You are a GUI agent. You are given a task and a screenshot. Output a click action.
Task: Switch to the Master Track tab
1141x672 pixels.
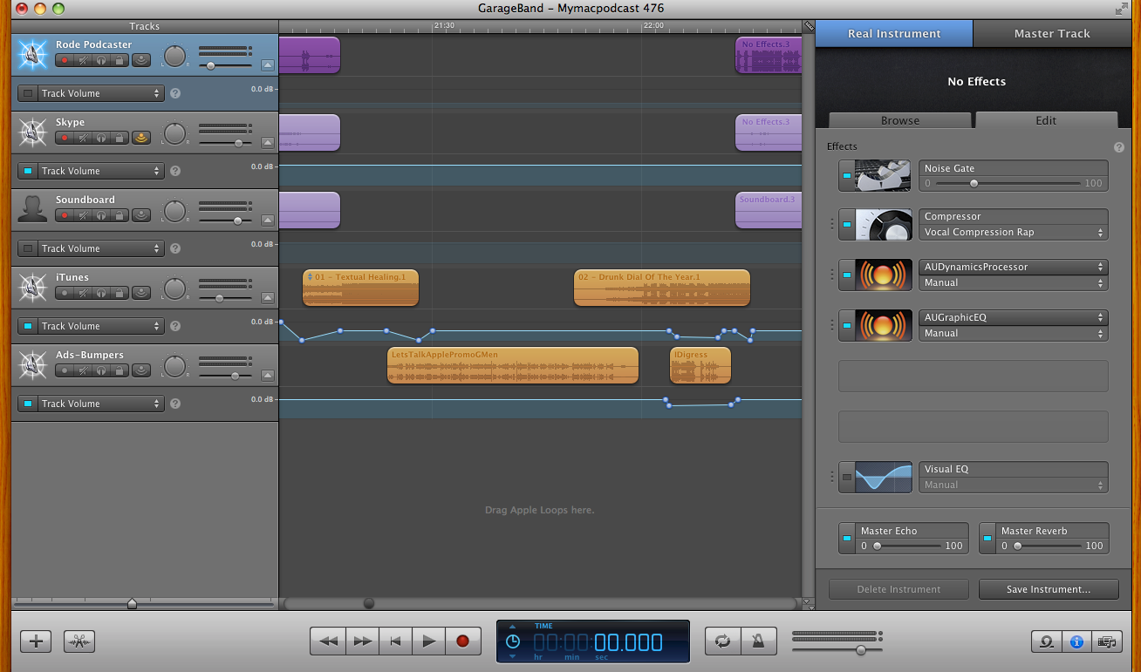1051,34
